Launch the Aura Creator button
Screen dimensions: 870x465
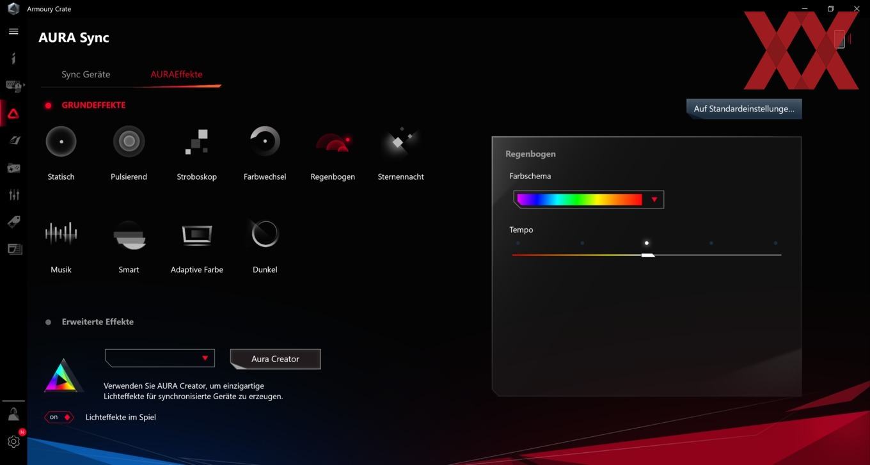click(275, 359)
